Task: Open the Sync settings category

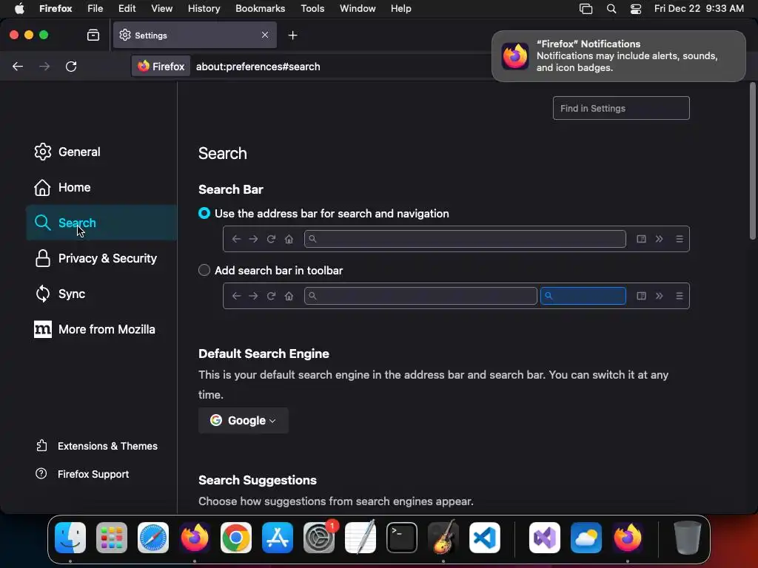Action: [59, 294]
